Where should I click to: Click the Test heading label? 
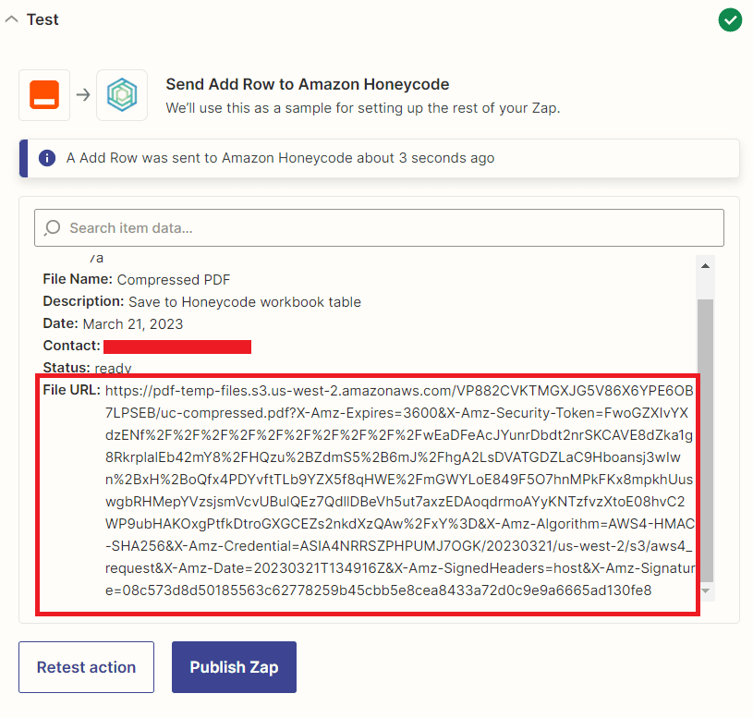tap(41, 18)
